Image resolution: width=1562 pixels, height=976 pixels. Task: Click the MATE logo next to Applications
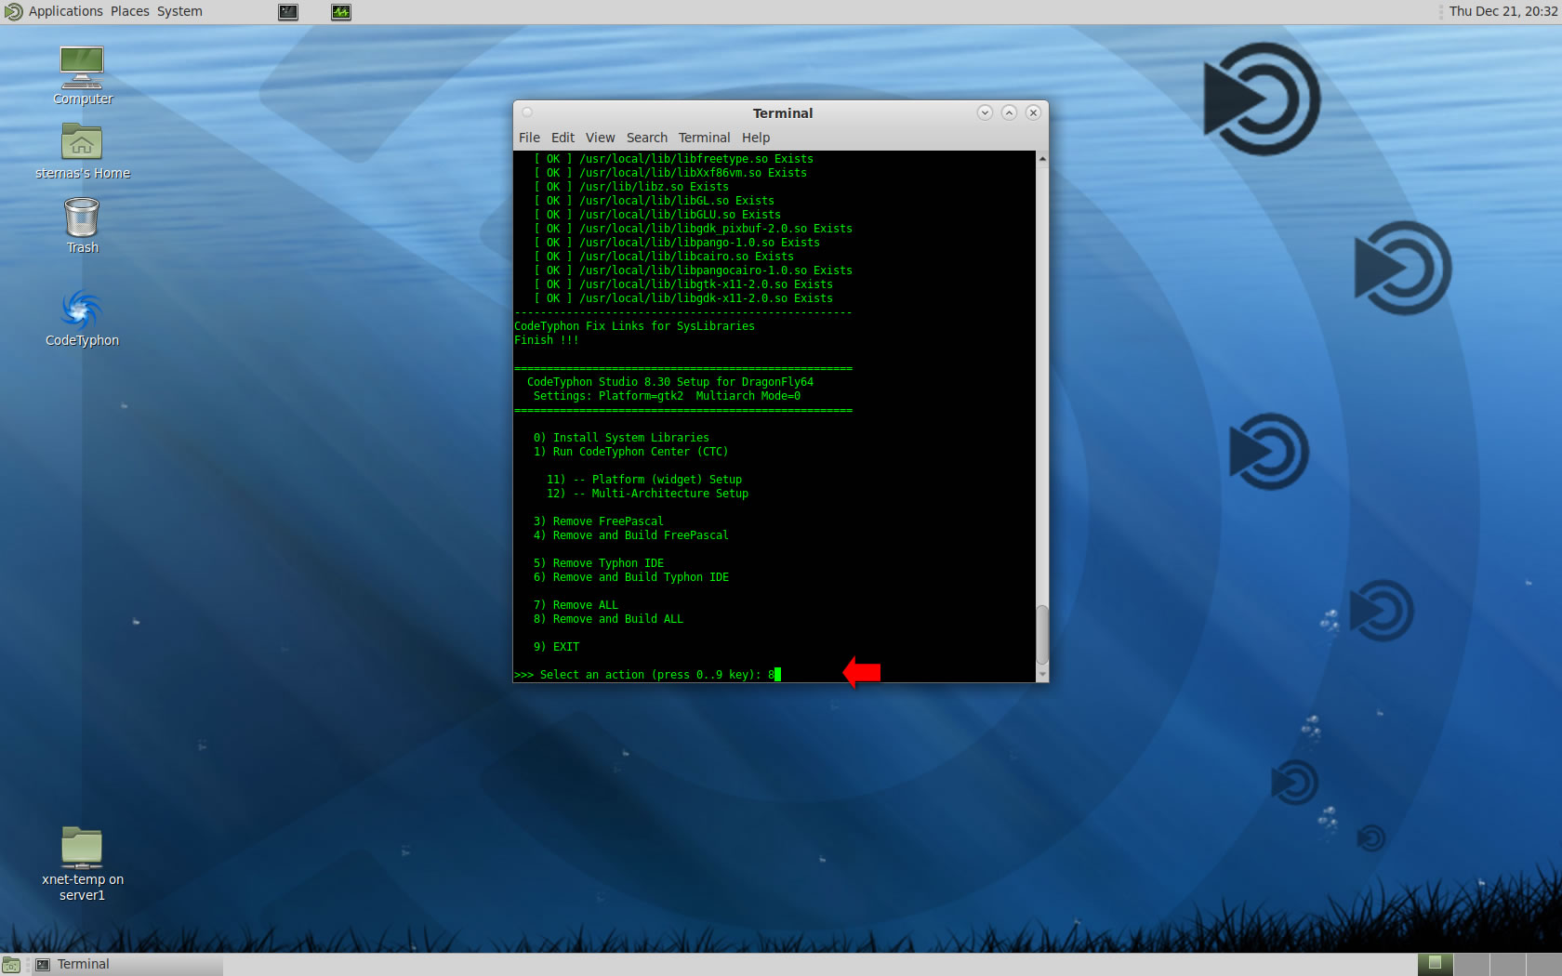pos(13,12)
